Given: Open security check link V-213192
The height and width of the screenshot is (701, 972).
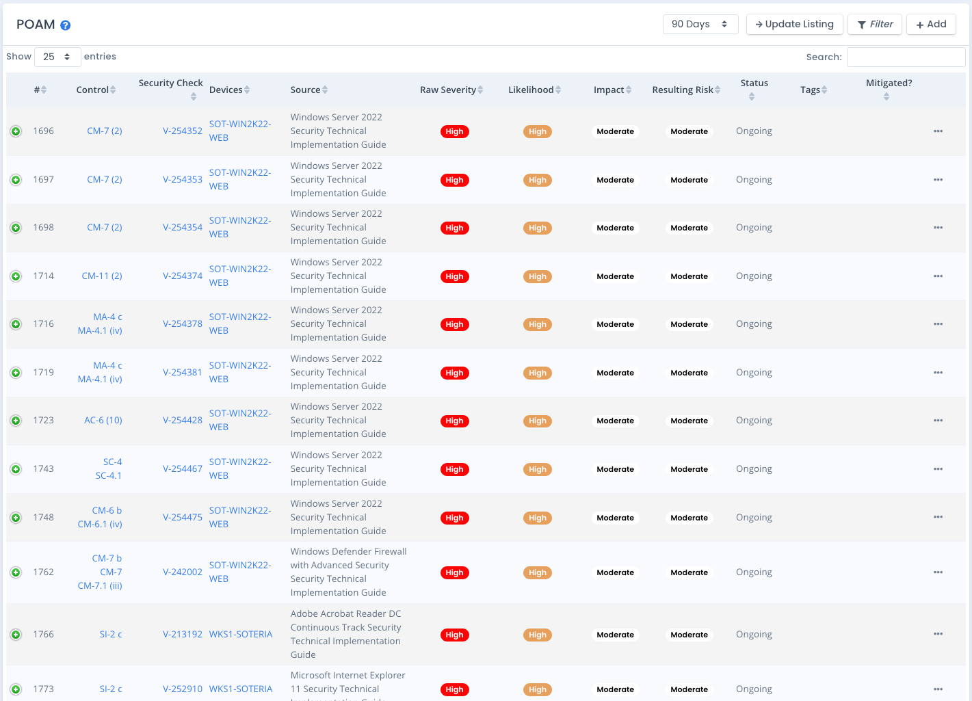Looking at the screenshot, I should [183, 635].
